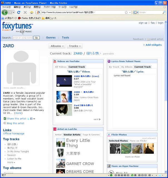The height and width of the screenshot is (178, 168).
Task: Click the Google search input box
Action: coord(150,12)
